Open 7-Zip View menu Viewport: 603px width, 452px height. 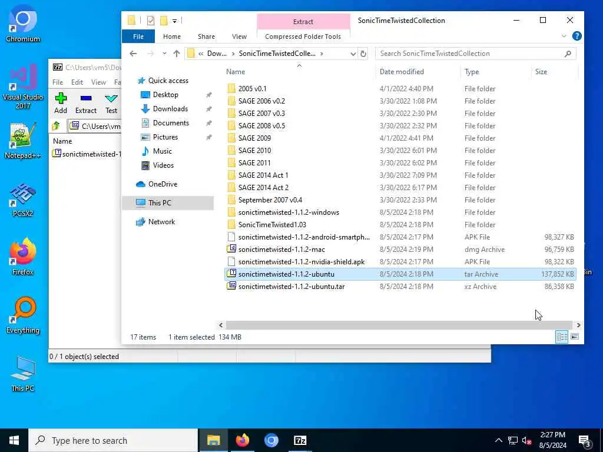[x=98, y=82]
